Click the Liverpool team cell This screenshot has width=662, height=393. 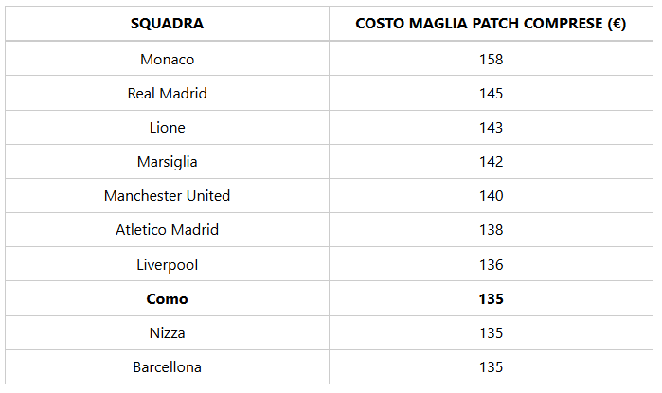167,264
